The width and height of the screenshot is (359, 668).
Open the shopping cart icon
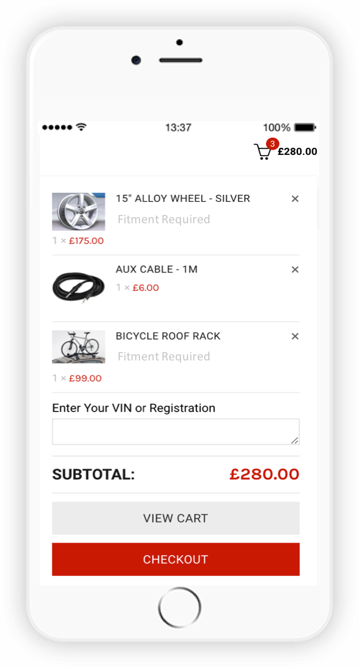click(x=262, y=153)
